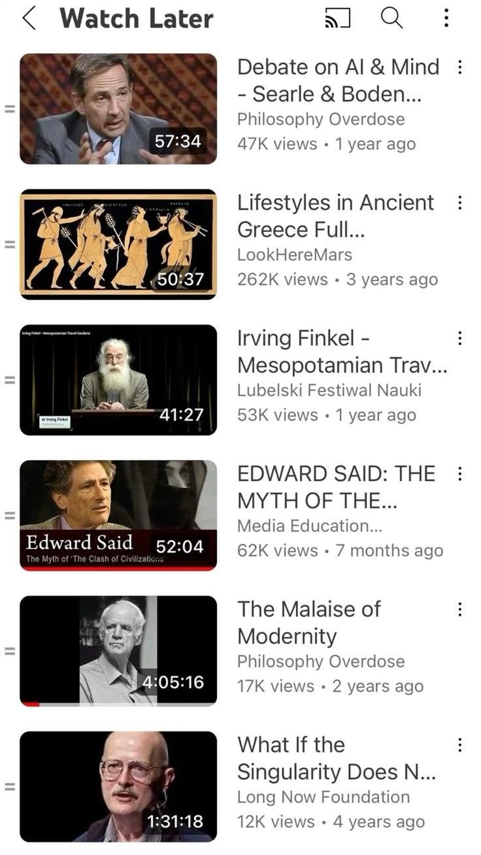Click the Malaise of Modernity progress bar

click(x=118, y=704)
